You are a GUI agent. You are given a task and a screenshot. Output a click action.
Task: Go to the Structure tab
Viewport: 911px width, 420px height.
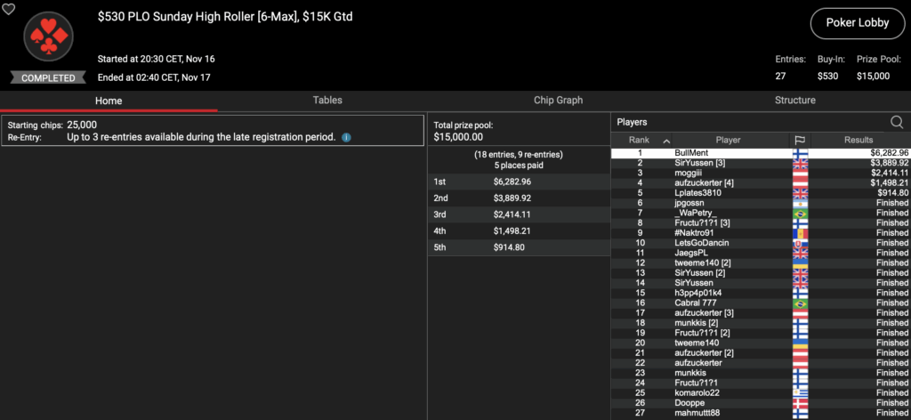794,101
